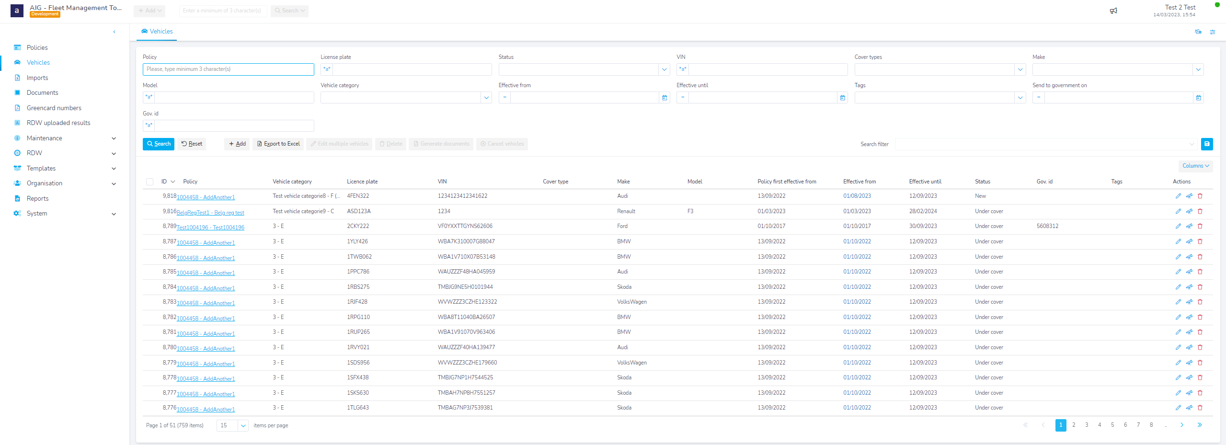Viewport: 1226px width, 445px height.
Task: Open the top Add dropdown button
Action: click(149, 11)
